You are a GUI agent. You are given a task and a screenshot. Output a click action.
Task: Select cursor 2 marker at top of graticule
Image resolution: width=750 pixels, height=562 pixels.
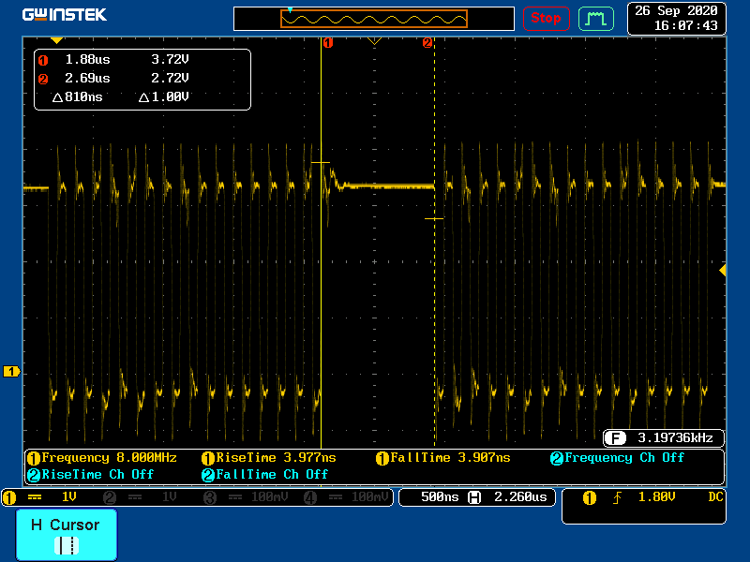click(x=427, y=43)
